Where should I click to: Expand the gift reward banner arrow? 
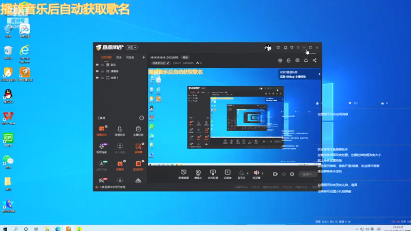[319, 74]
